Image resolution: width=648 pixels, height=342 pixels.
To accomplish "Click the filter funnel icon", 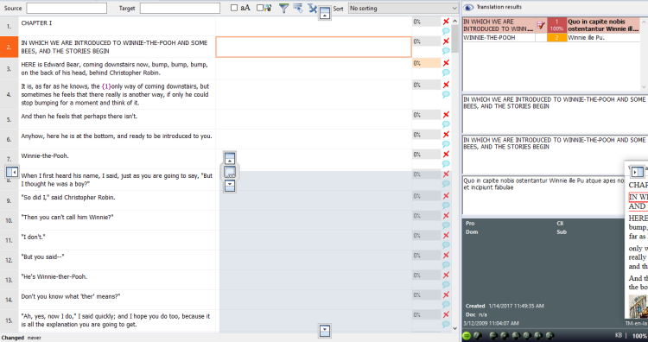I will tap(283, 8).
